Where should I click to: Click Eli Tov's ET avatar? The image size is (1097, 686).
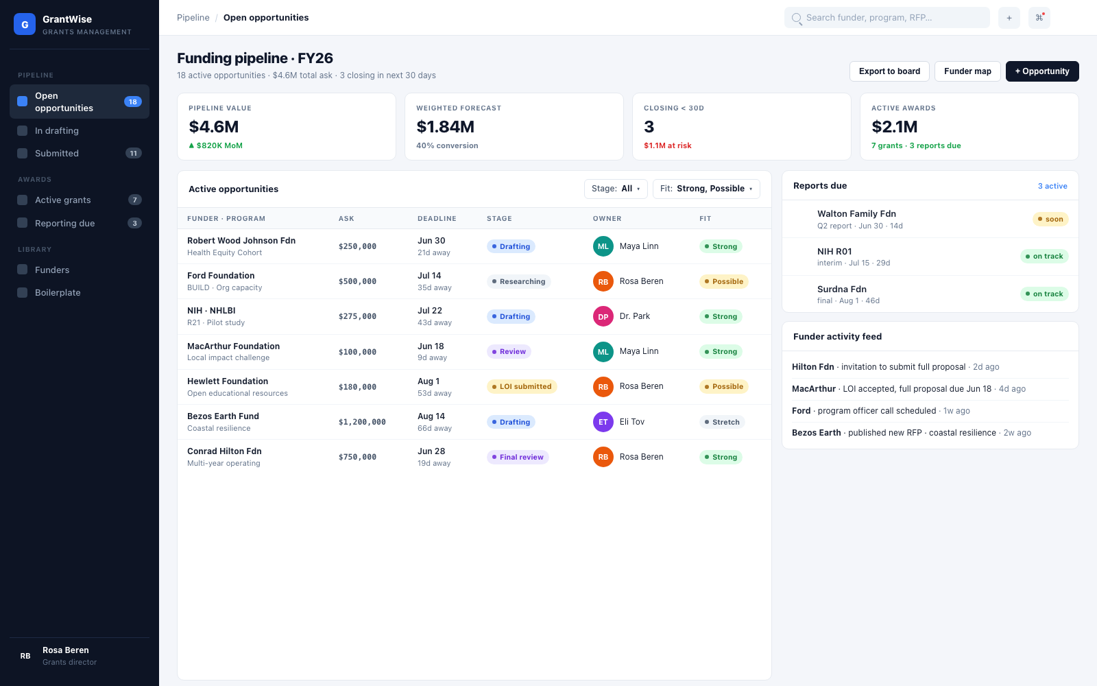point(603,422)
